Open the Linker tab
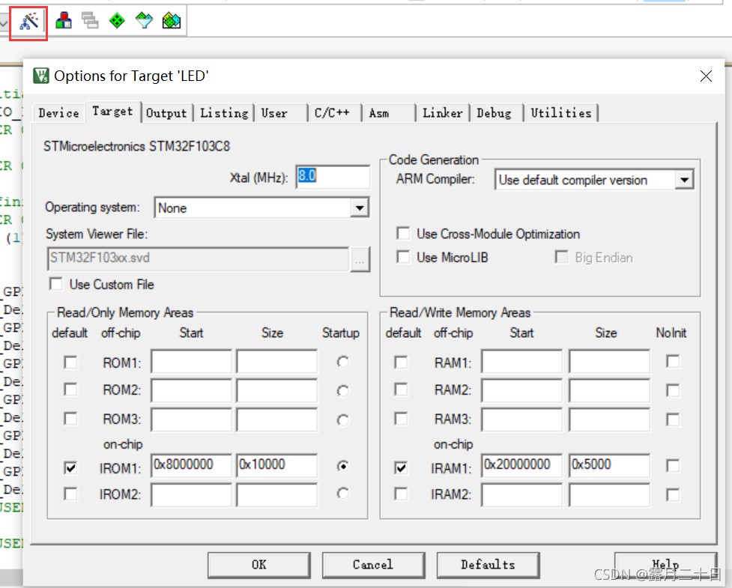This screenshot has width=732, height=588. 443,113
